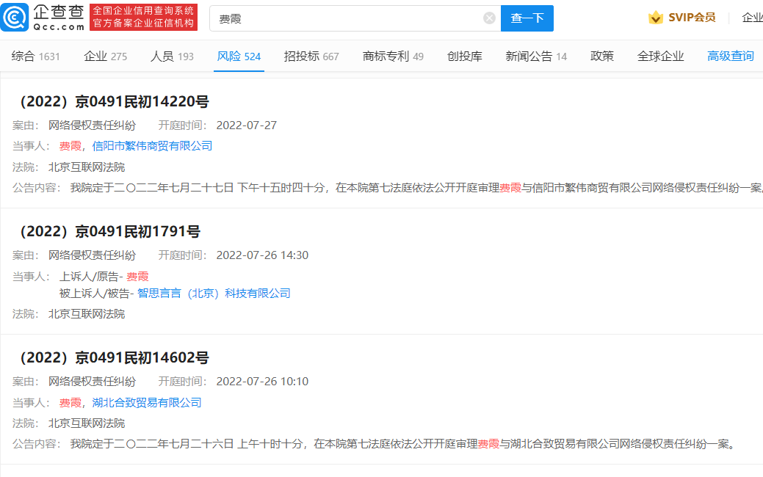Click the 查一下 search button
Viewport: 763px width, 477px height.
coord(527,18)
